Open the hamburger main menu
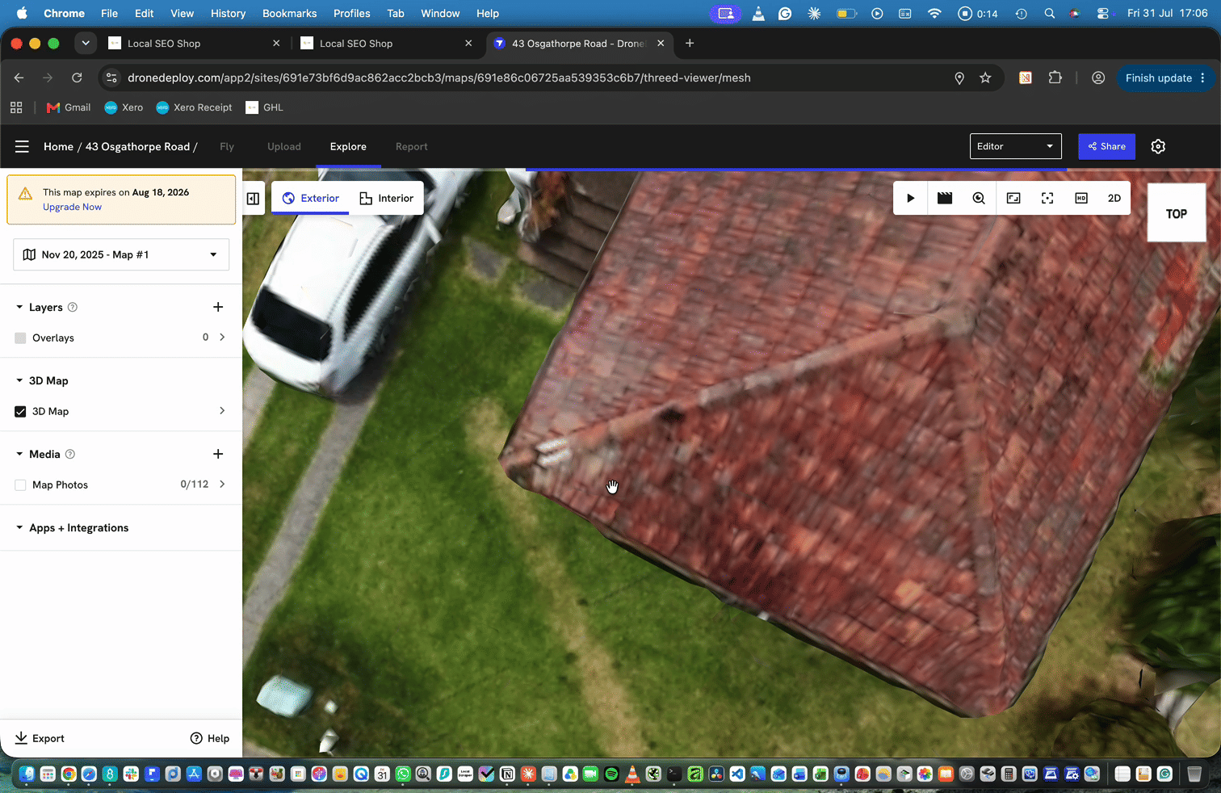Image resolution: width=1221 pixels, height=793 pixels. (x=22, y=146)
